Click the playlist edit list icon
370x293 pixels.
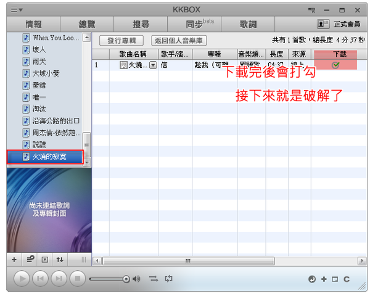point(30,260)
